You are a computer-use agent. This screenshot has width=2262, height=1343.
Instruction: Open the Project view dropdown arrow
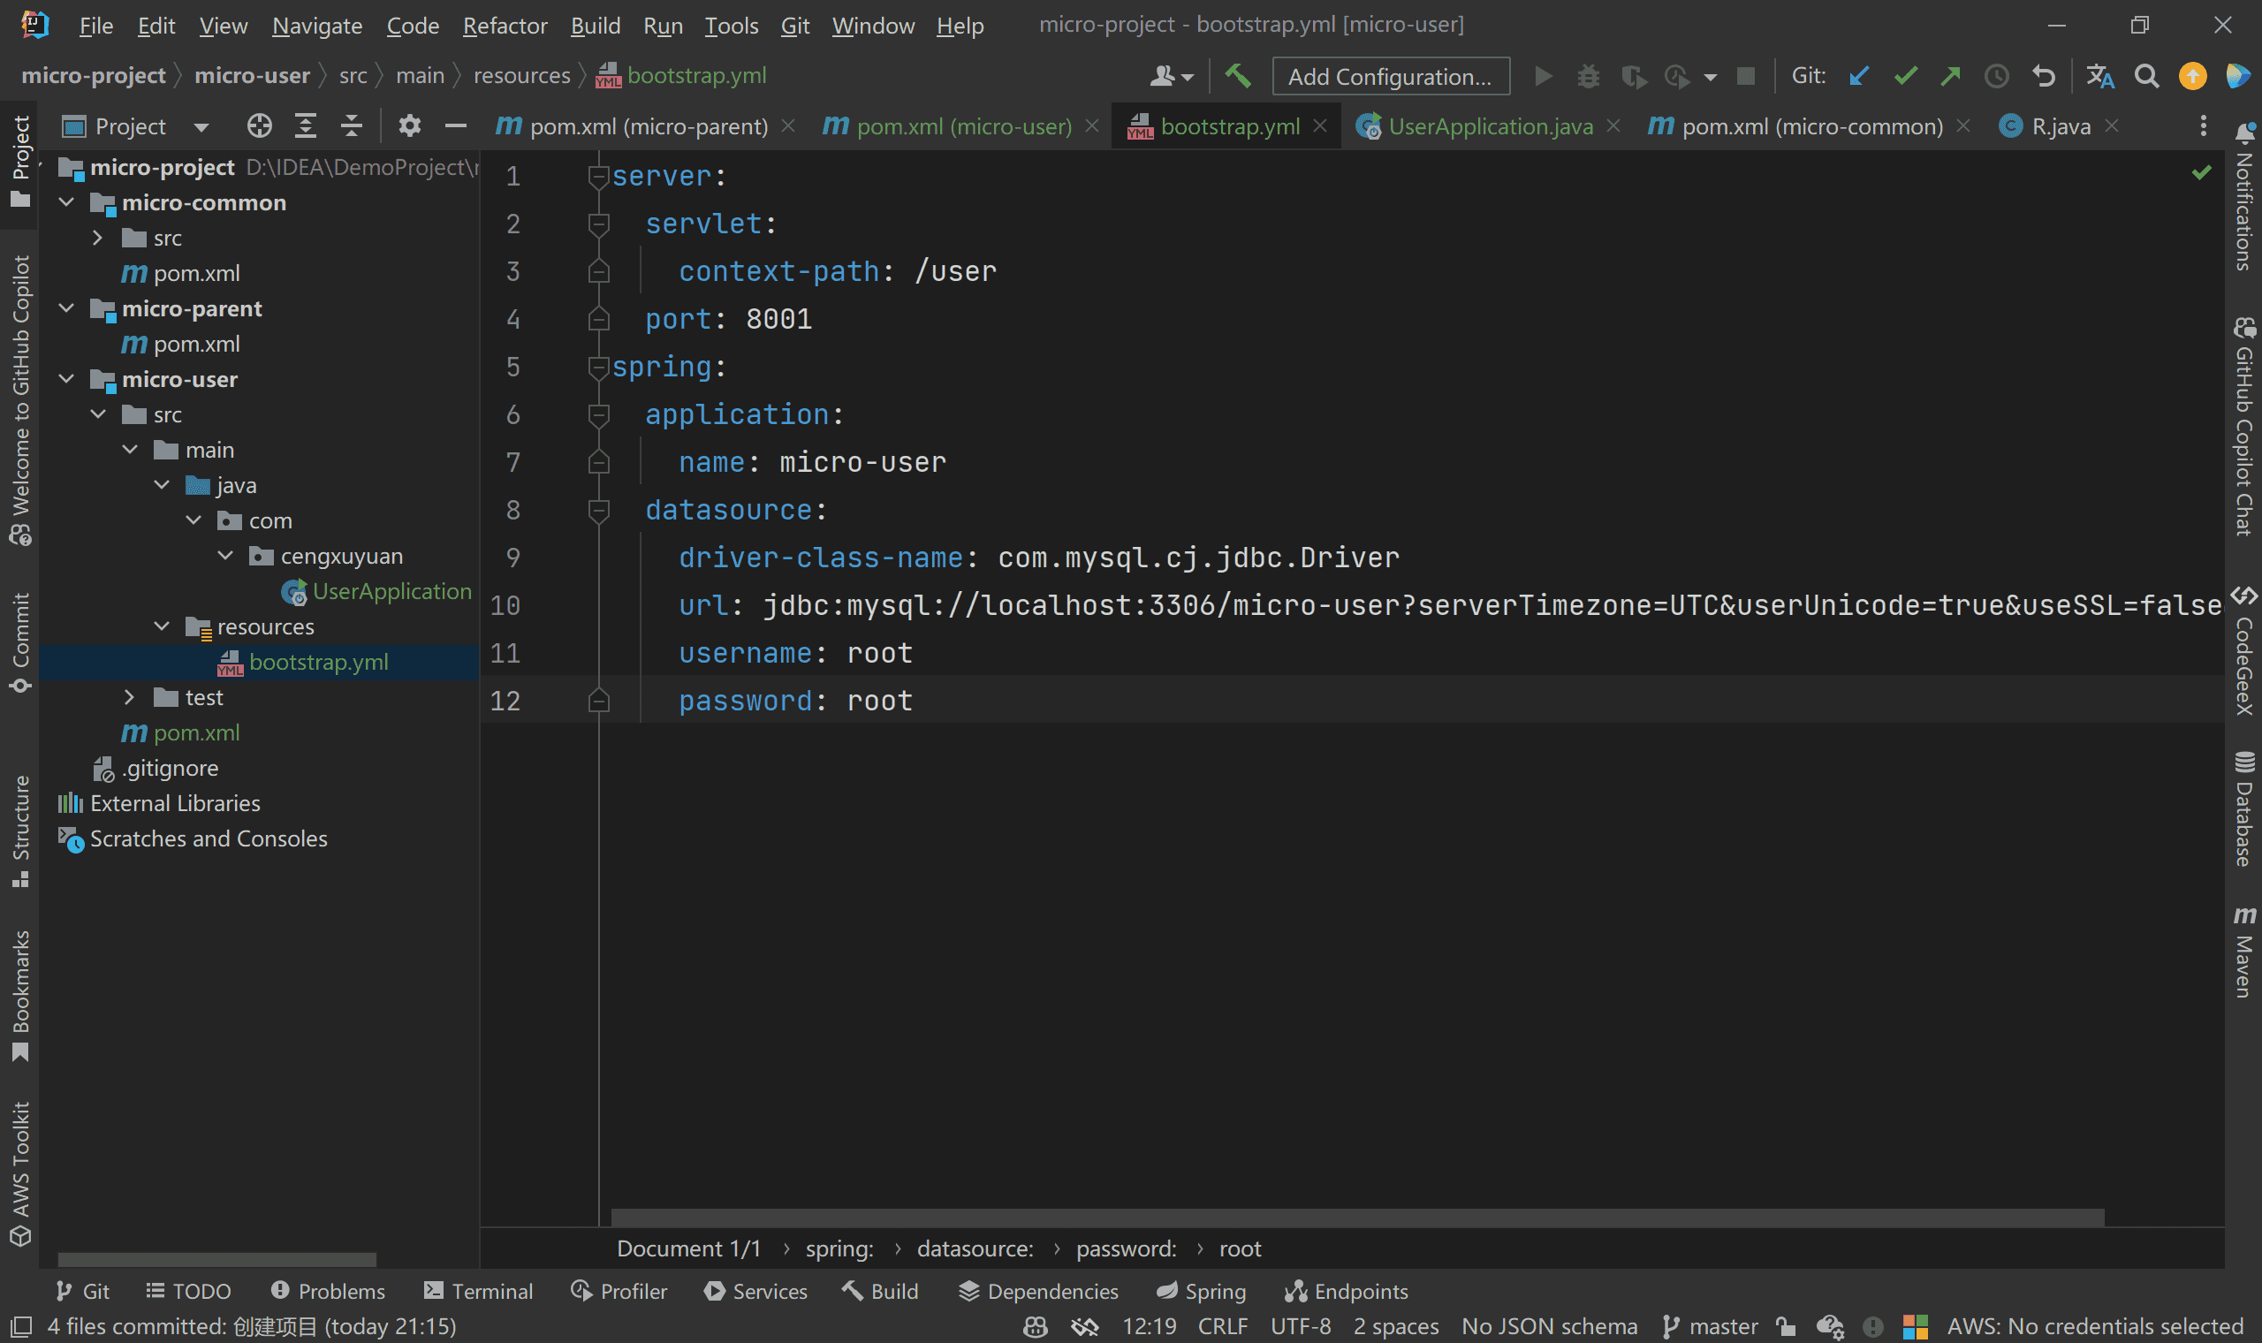201,126
